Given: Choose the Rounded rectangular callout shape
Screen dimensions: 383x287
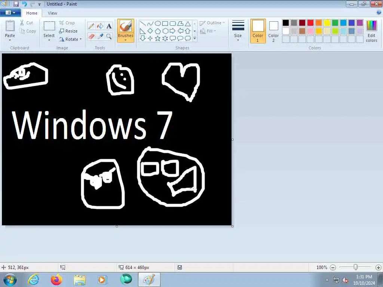Looking at the screenshot, I should pyautogui.click(x=173, y=38).
